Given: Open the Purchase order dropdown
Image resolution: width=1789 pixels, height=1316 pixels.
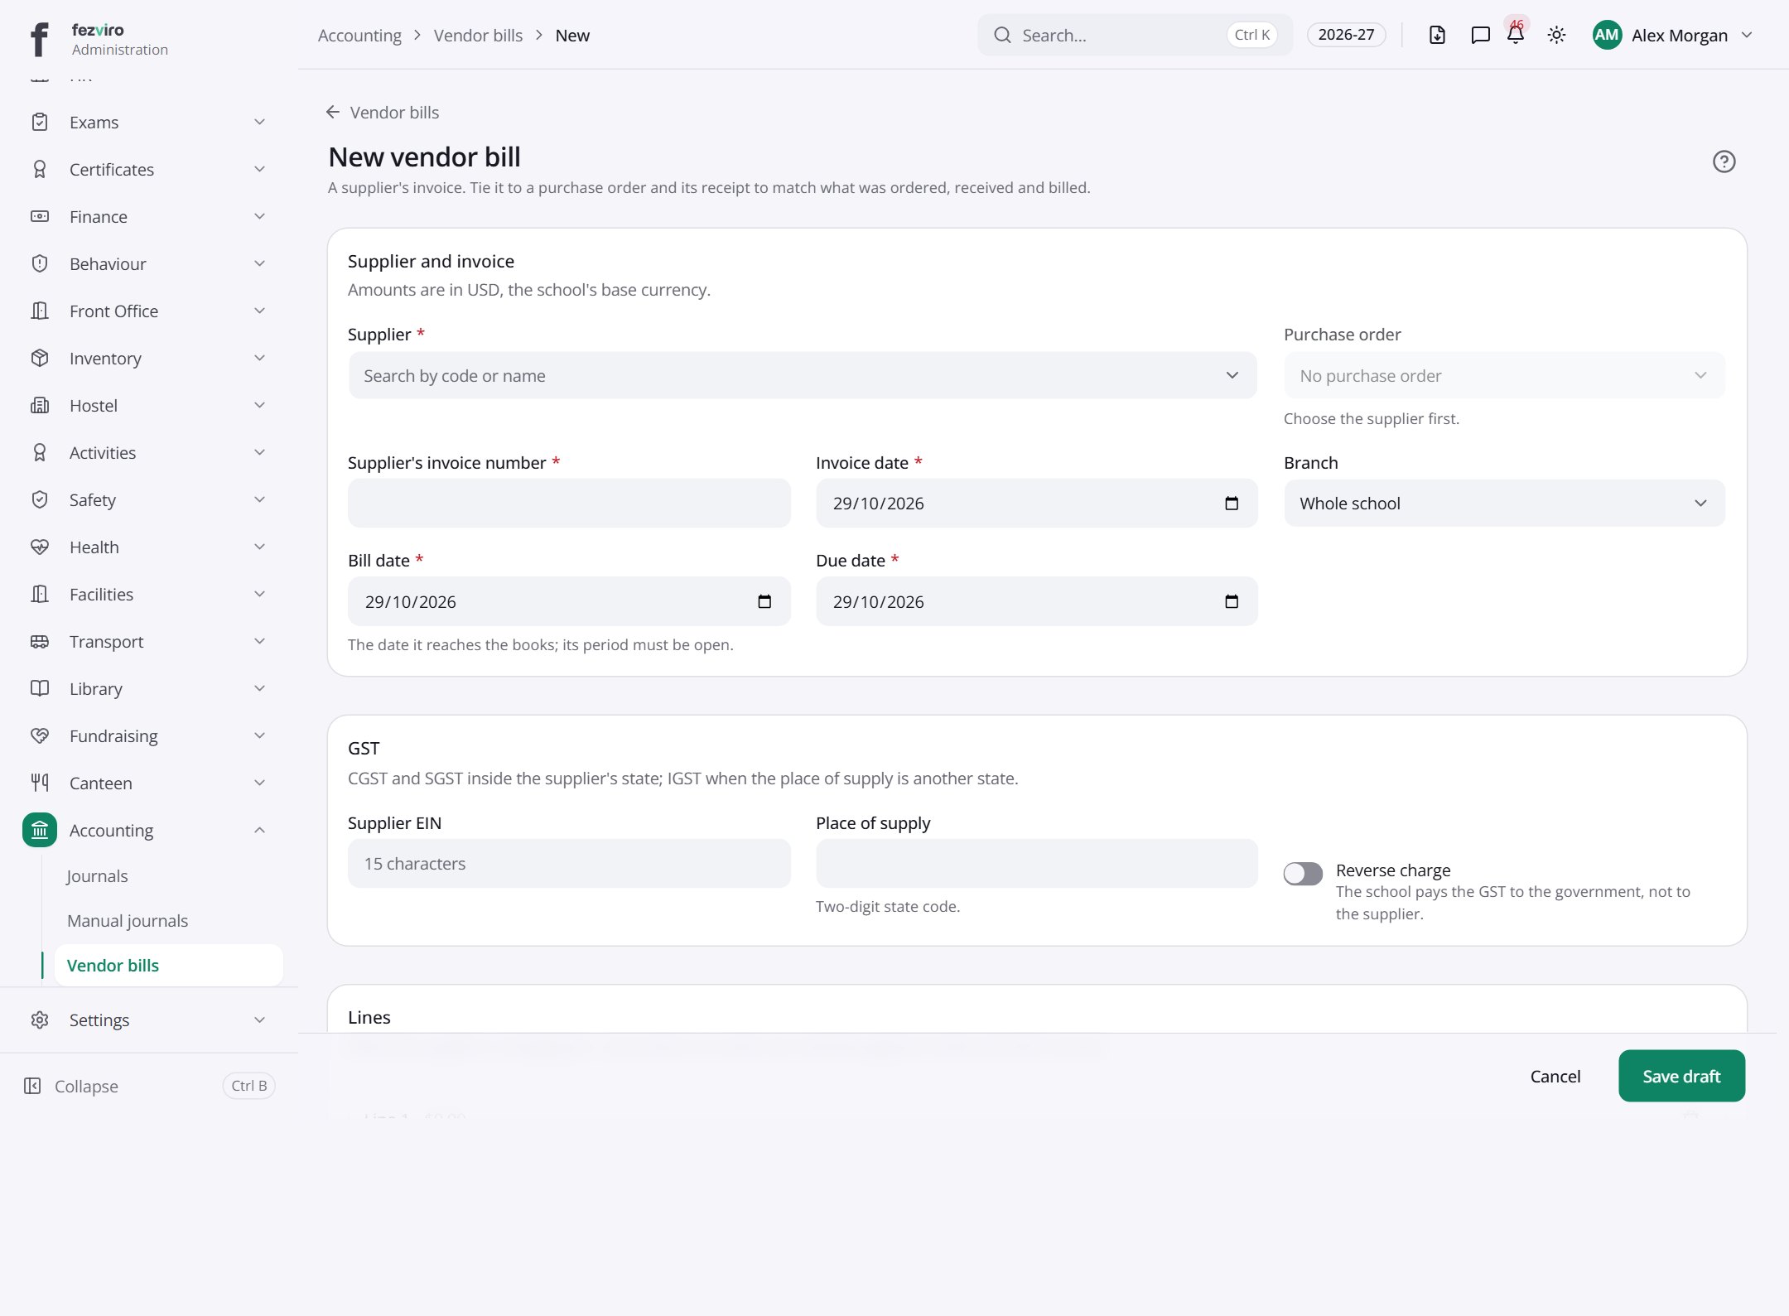Looking at the screenshot, I should click(x=1504, y=375).
